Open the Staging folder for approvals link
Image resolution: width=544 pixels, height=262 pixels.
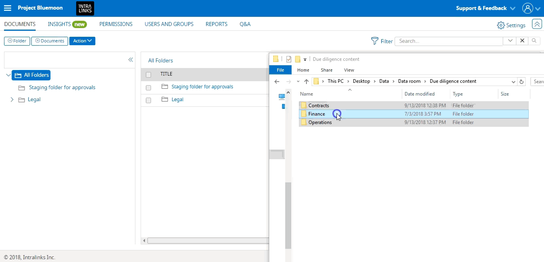tap(202, 87)
